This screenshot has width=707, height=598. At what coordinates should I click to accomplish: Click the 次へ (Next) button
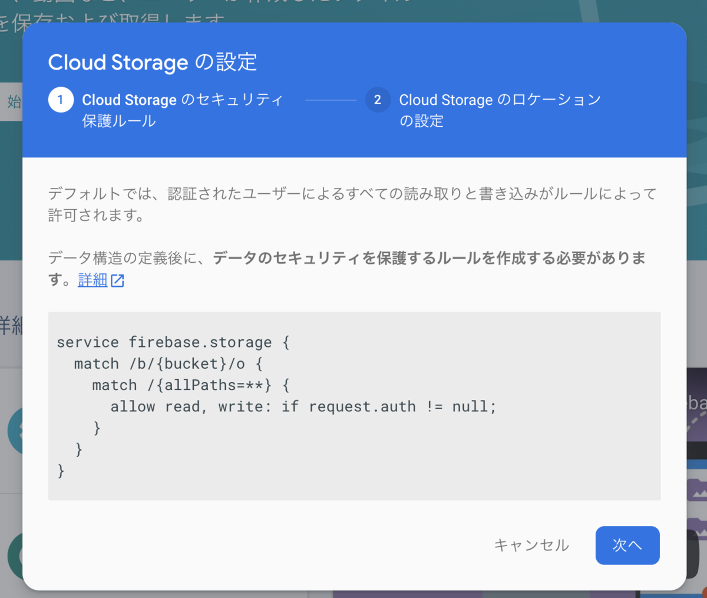pyautogui.click(x=627, y=545)
